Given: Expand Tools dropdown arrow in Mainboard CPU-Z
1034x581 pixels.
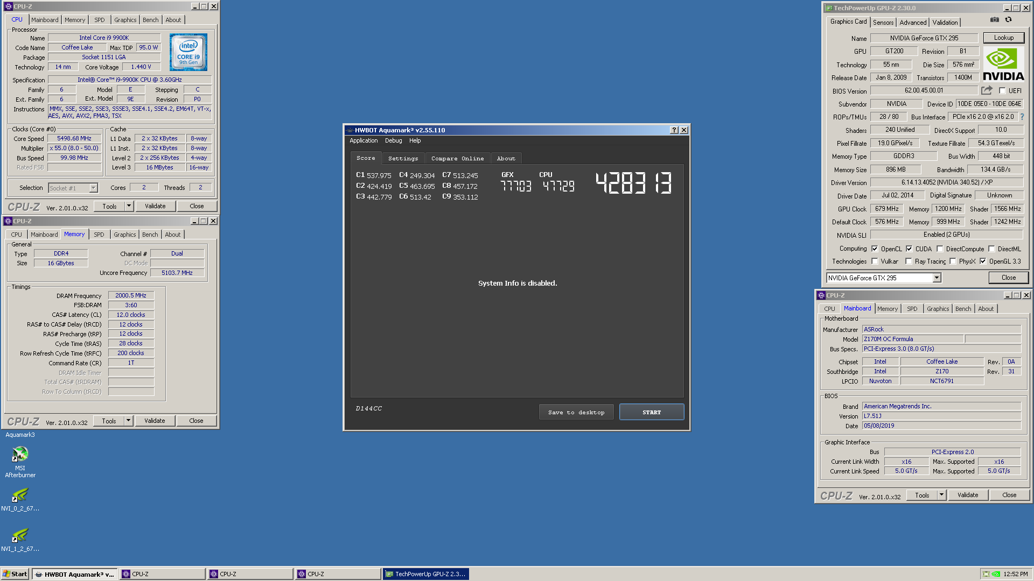Looking at the screenshot, I should (941, 495).
